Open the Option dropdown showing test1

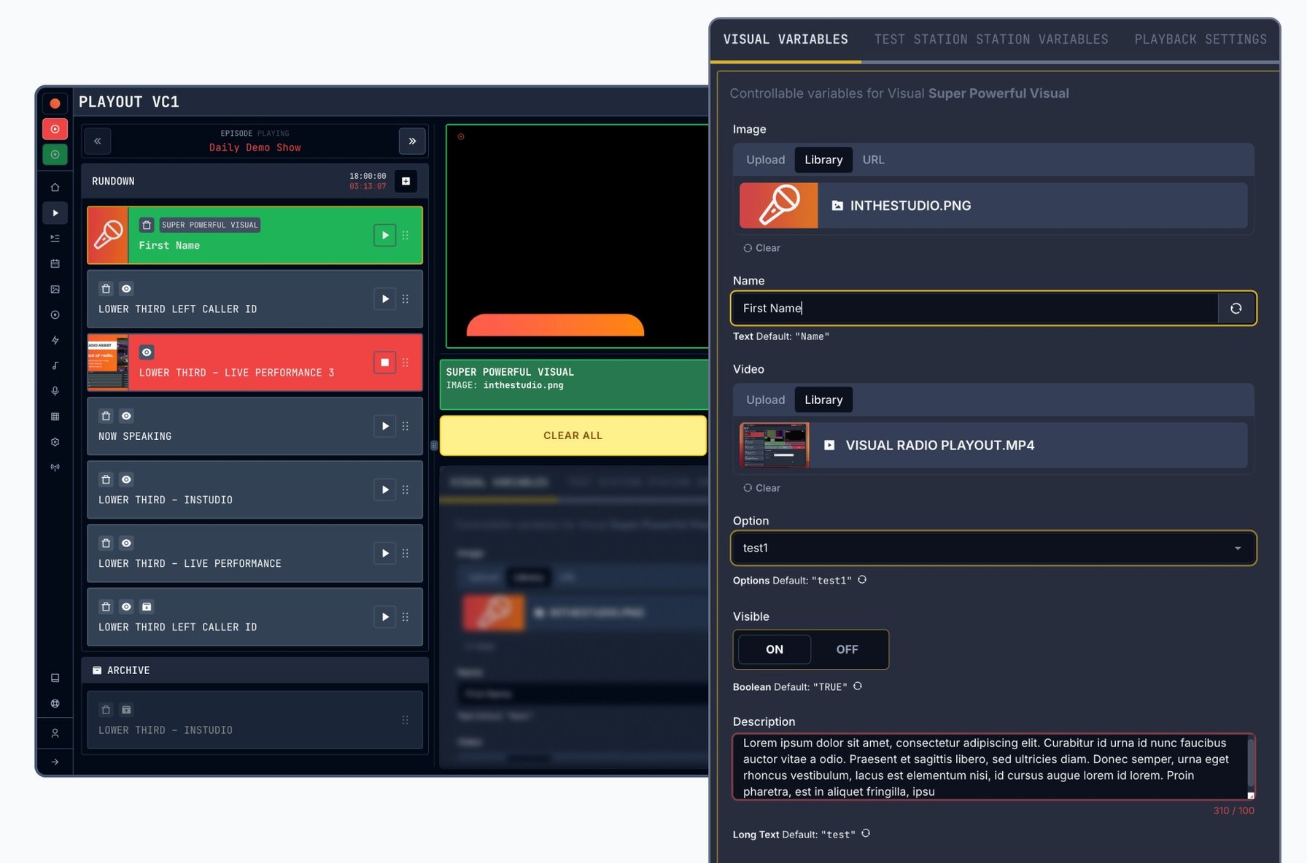[x=993, y=548]
